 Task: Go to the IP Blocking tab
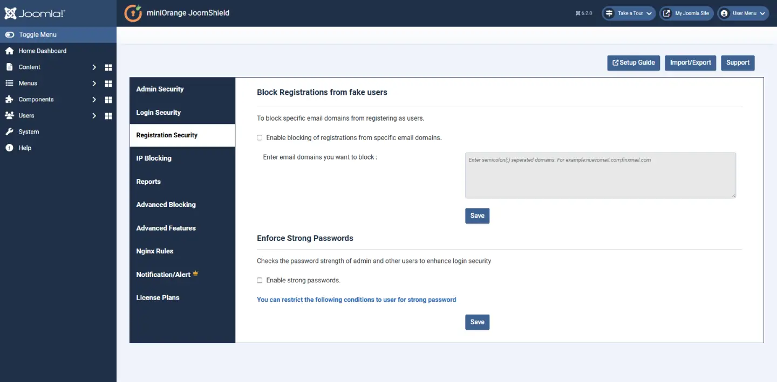click(182, 158)
